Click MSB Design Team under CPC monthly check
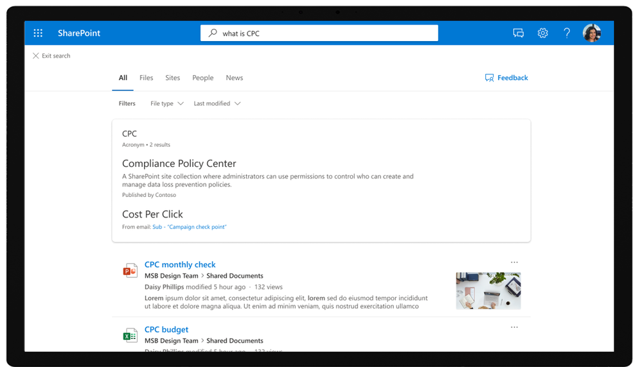The height and width of the screenshot is (367, 642). click(171, 276)
